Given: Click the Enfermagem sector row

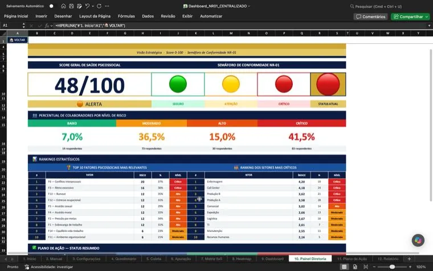Looking at the screenshot, I should (x=266, y=182).
